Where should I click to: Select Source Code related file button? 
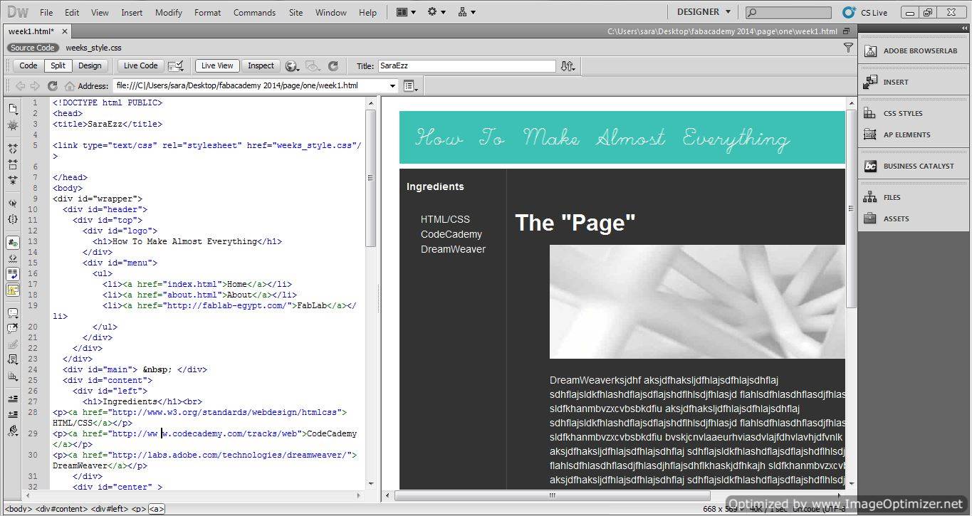click(33, 48)
